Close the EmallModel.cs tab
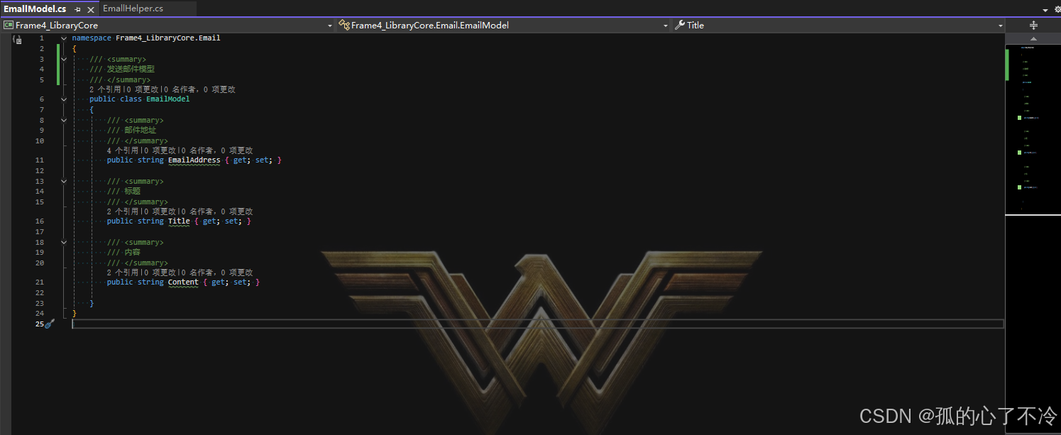This screenshot has width=1061, height=435. (x=91, y=9)
